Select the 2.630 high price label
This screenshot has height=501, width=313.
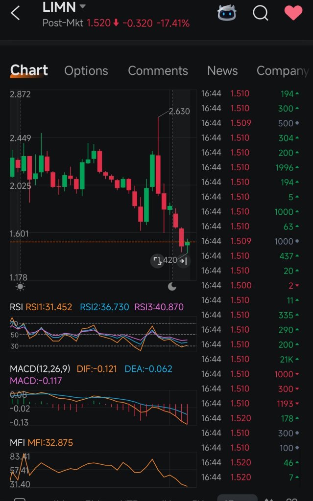(x=179, y=111)
